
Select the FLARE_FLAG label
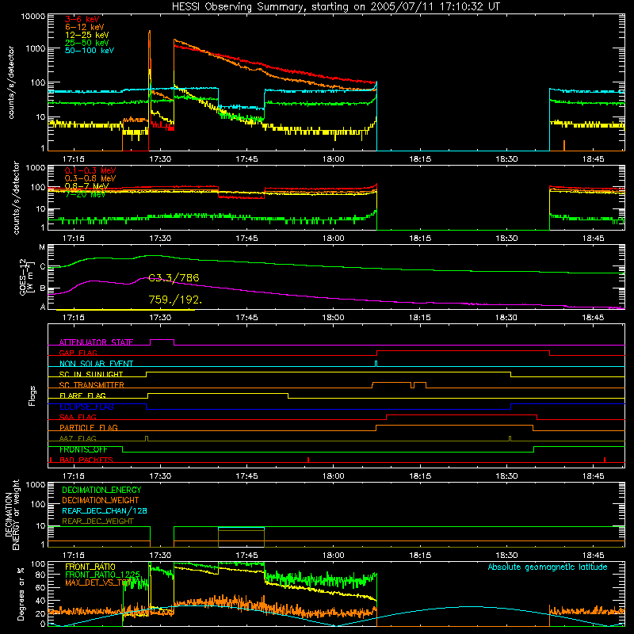click(82, 395)
